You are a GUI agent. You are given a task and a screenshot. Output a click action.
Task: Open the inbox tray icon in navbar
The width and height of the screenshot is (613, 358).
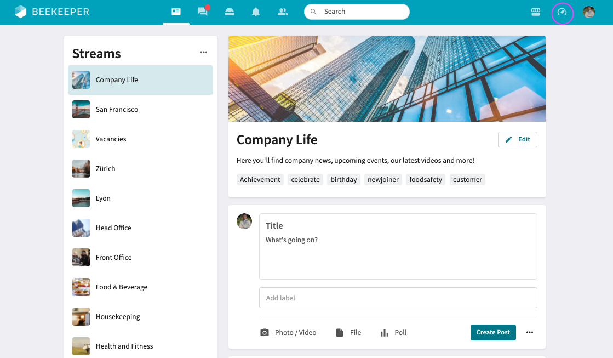click(230, 12)
